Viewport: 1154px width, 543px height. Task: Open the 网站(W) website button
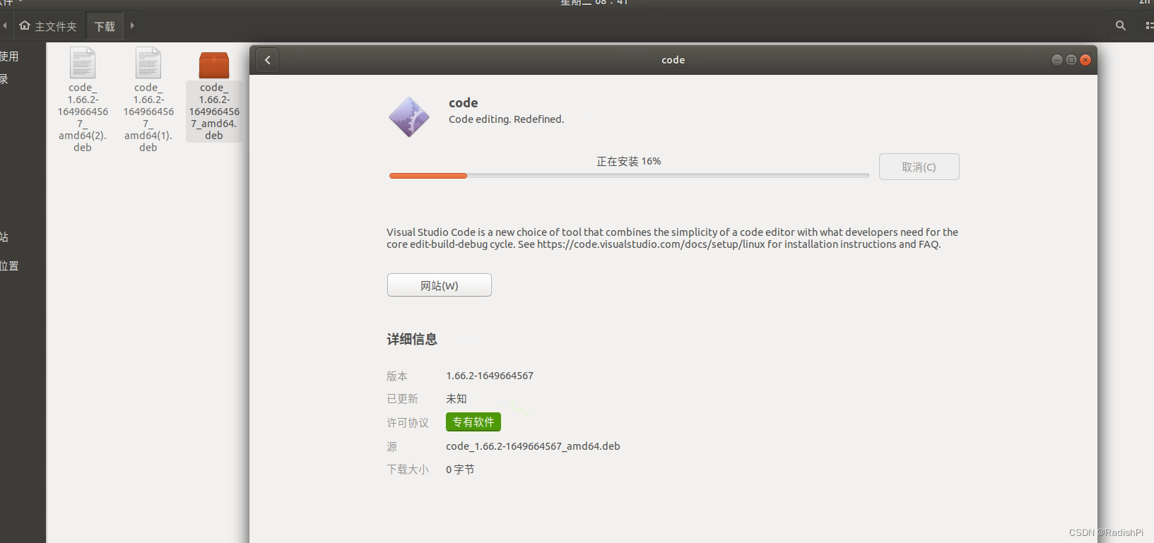439,285
